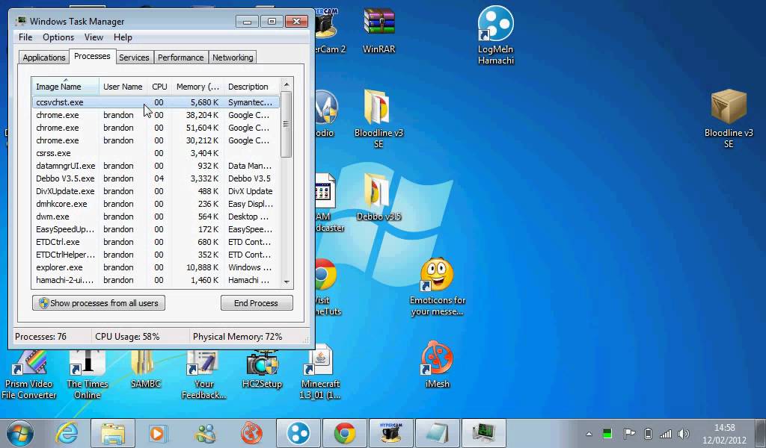Click the process list scrollbar thumb
The width and height of the screenshot is (766, 448).
point(287,124)
